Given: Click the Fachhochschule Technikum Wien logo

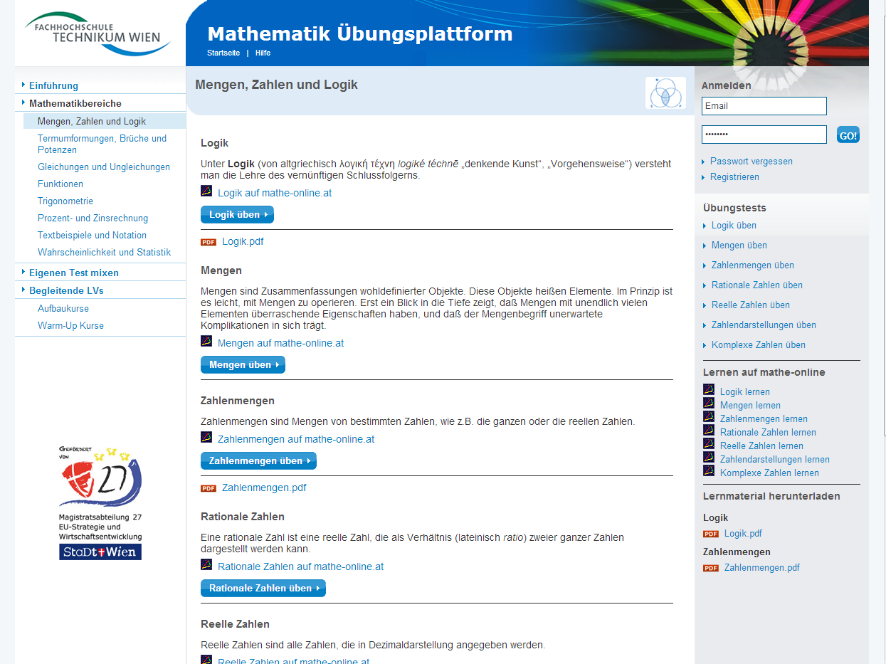Looking at the screenshot, I should point(98,33).
